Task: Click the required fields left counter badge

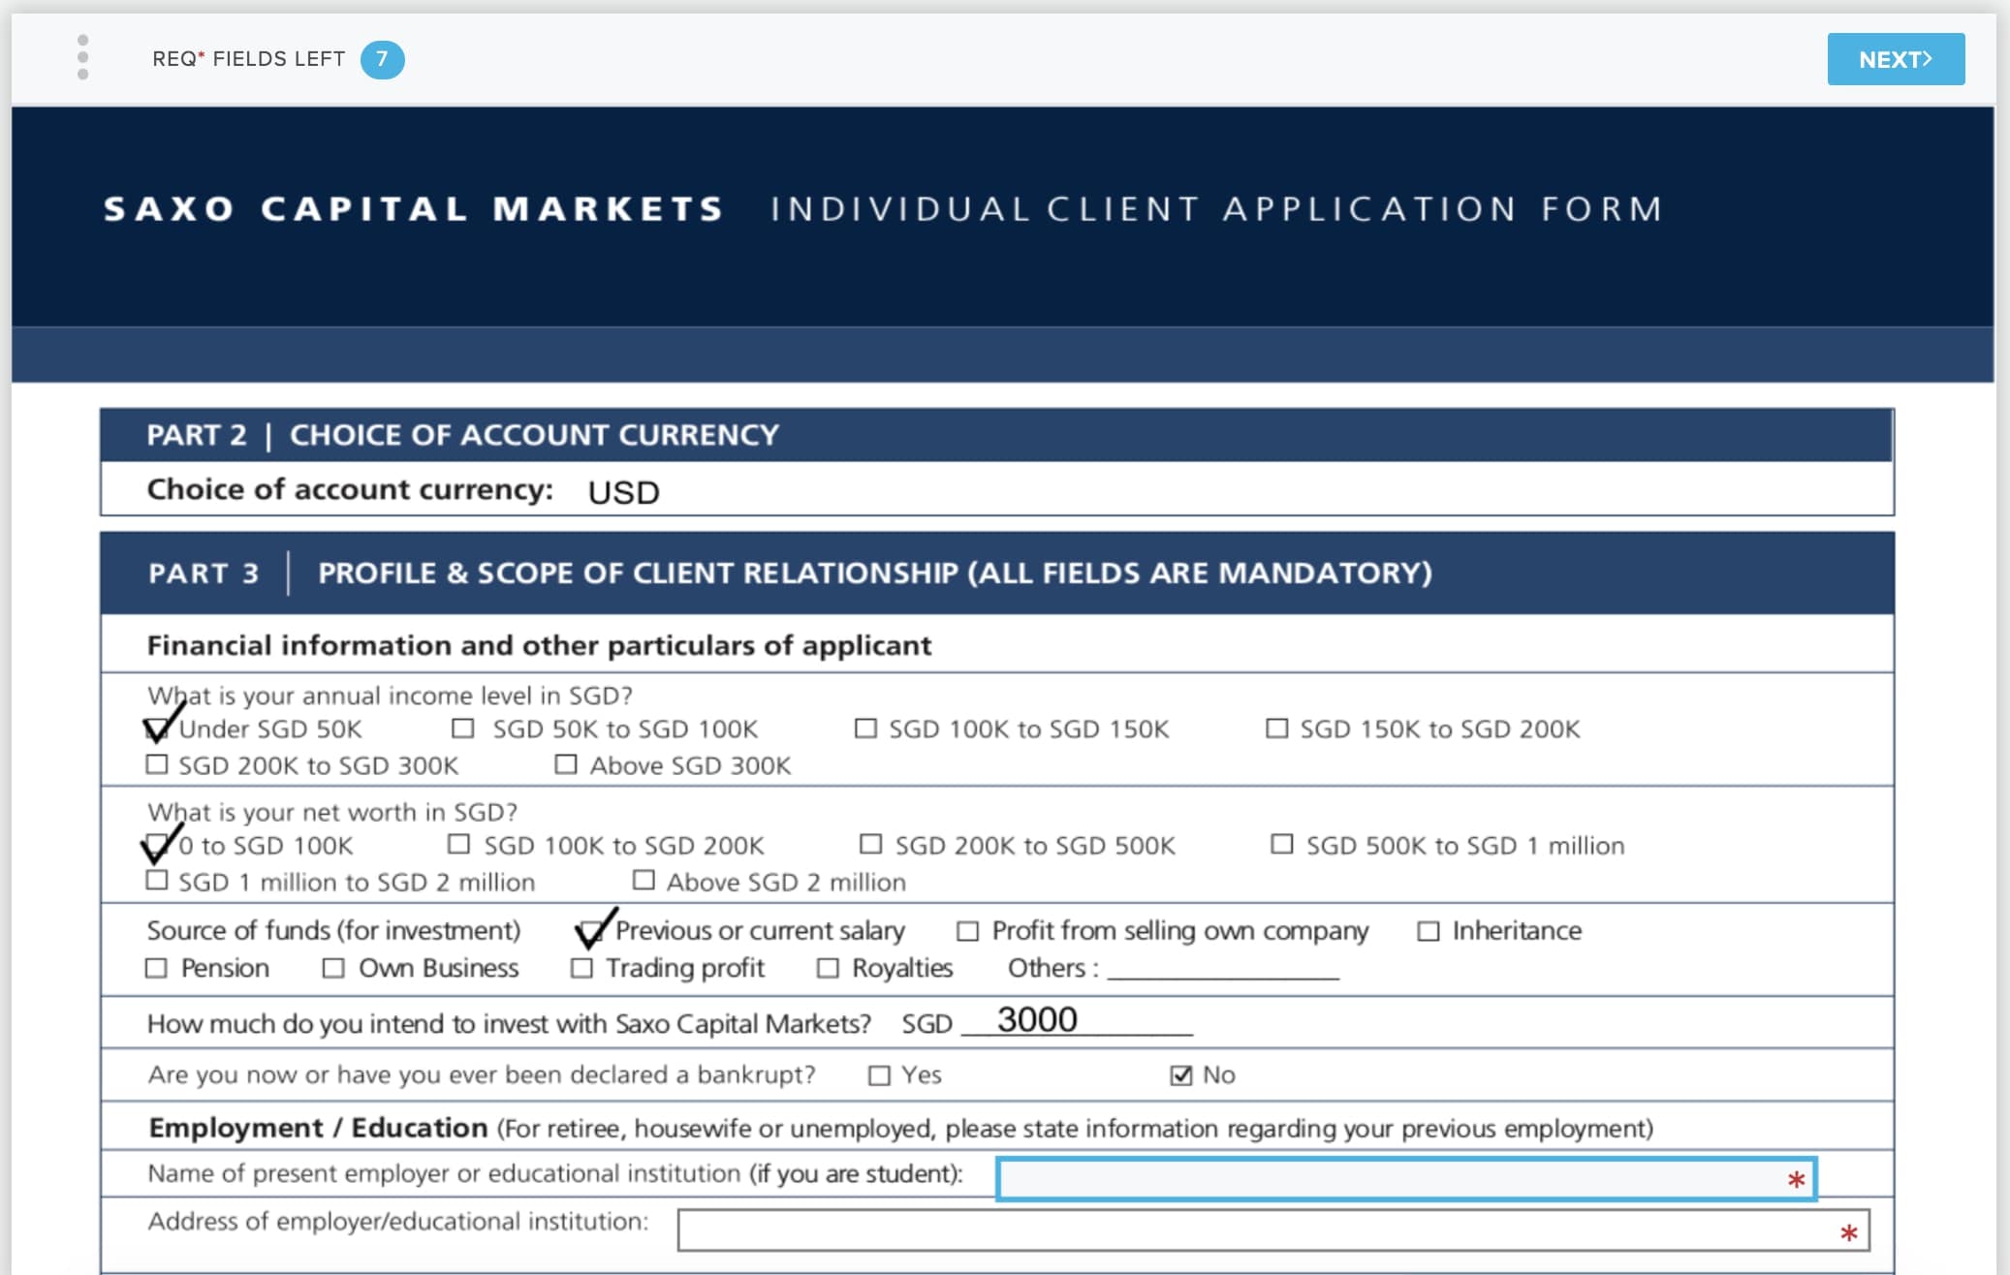Action: (x=382, y=59)
